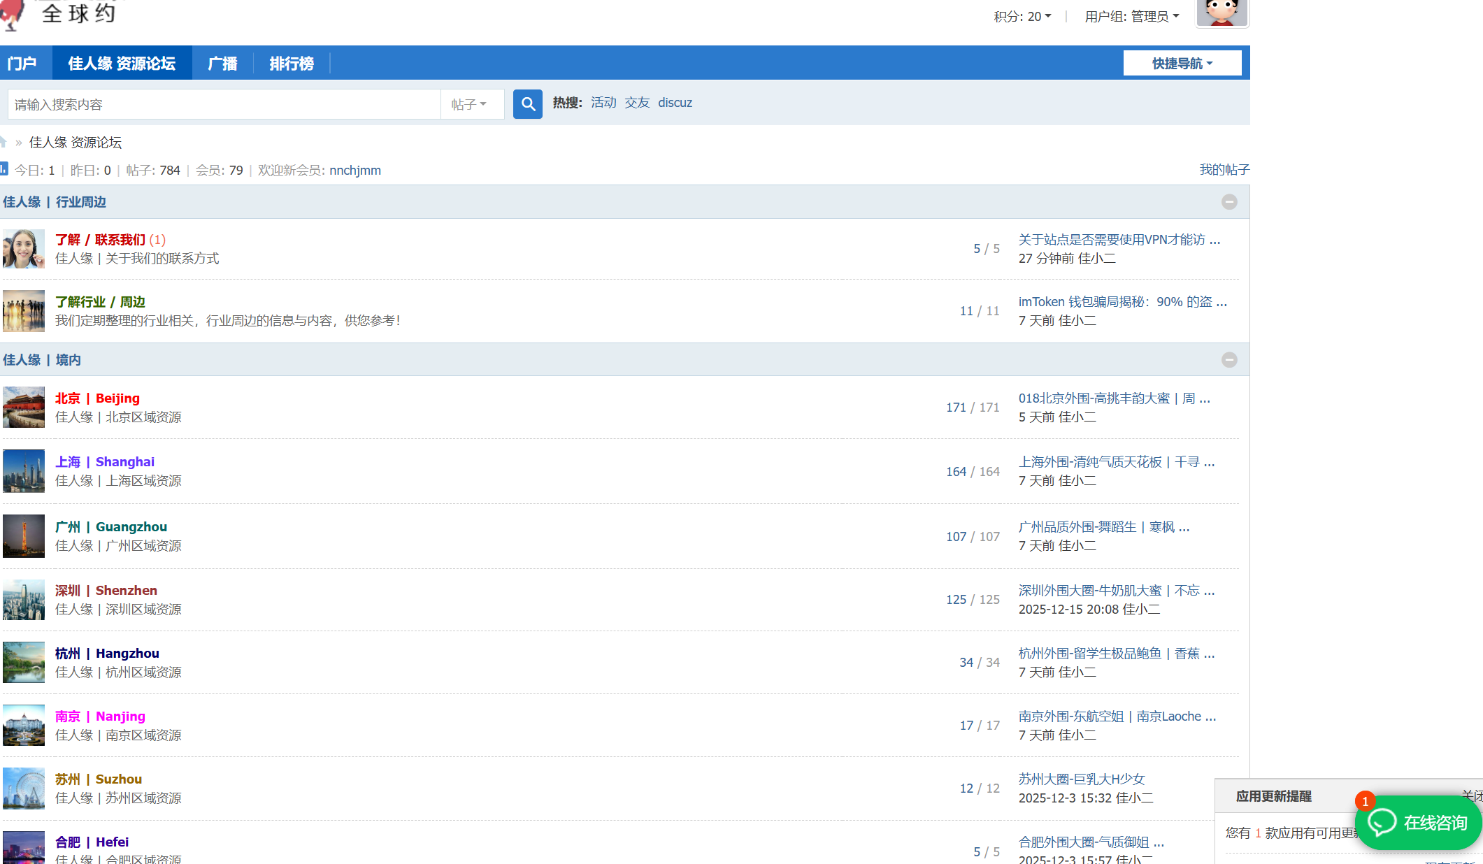Click the Suzhou ferris wheel forum icon
Screen dimensions: 1483x864
[24, 789]
